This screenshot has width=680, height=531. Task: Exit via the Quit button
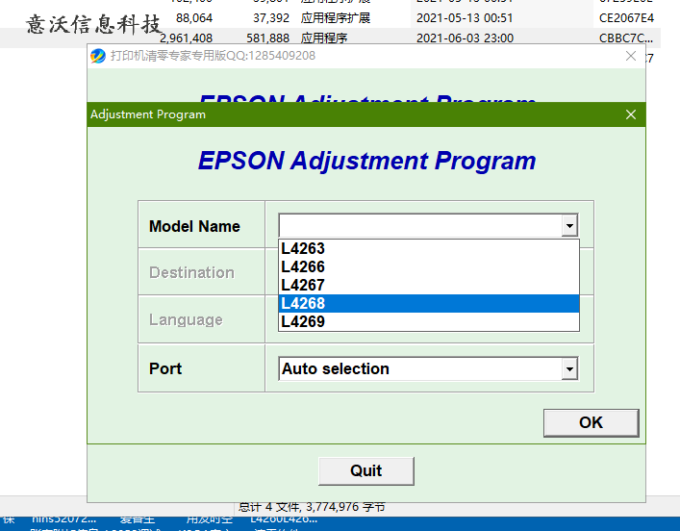click(x=366, y=470)
